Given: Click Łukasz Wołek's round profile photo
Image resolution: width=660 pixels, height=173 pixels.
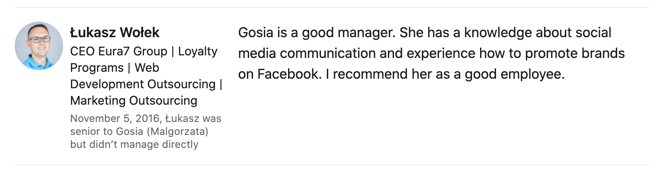Looking at the screenshot, I should click(x=39, y=46).
